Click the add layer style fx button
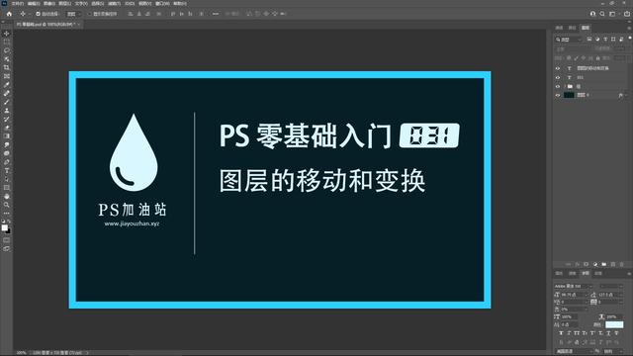This screenshot has height=356, width=633. pos(578,264)
